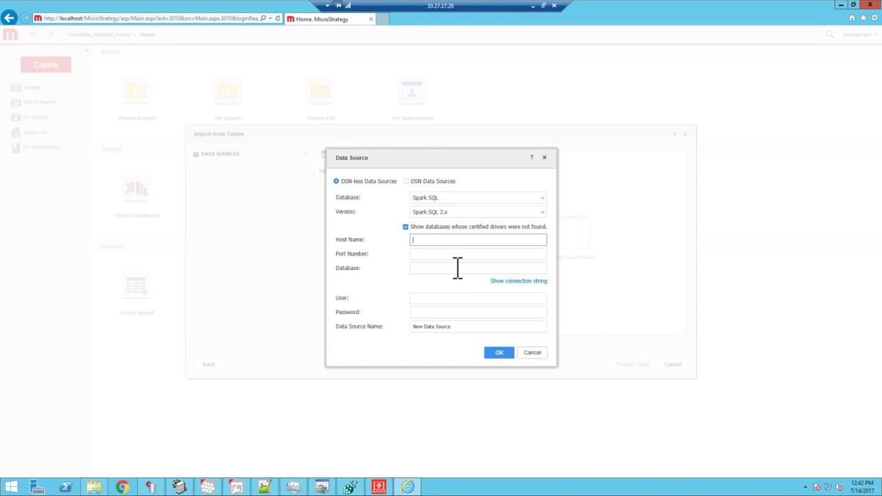This screenshot has height=496, width=882.
Task: Open the Database dropdown showing Spark SQL
Action: pos(478,198)
